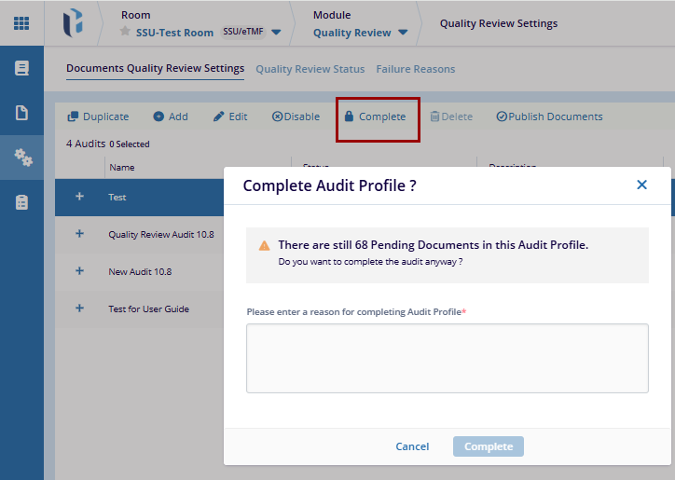Image resolution: width=675 pixels, height=480 pixels.
Task: Focus the reason for completing text field
Action: pos(447,358)
